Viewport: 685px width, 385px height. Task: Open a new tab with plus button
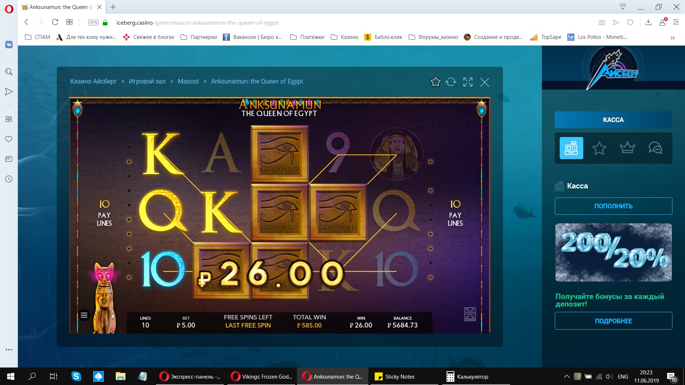tap(113, 7)
